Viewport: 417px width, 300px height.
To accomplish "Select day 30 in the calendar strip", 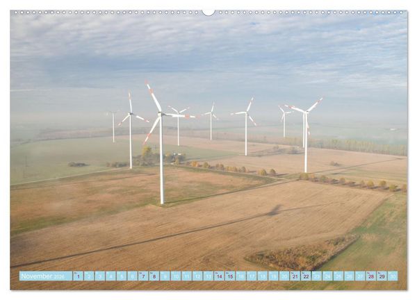I will [393, 276].
